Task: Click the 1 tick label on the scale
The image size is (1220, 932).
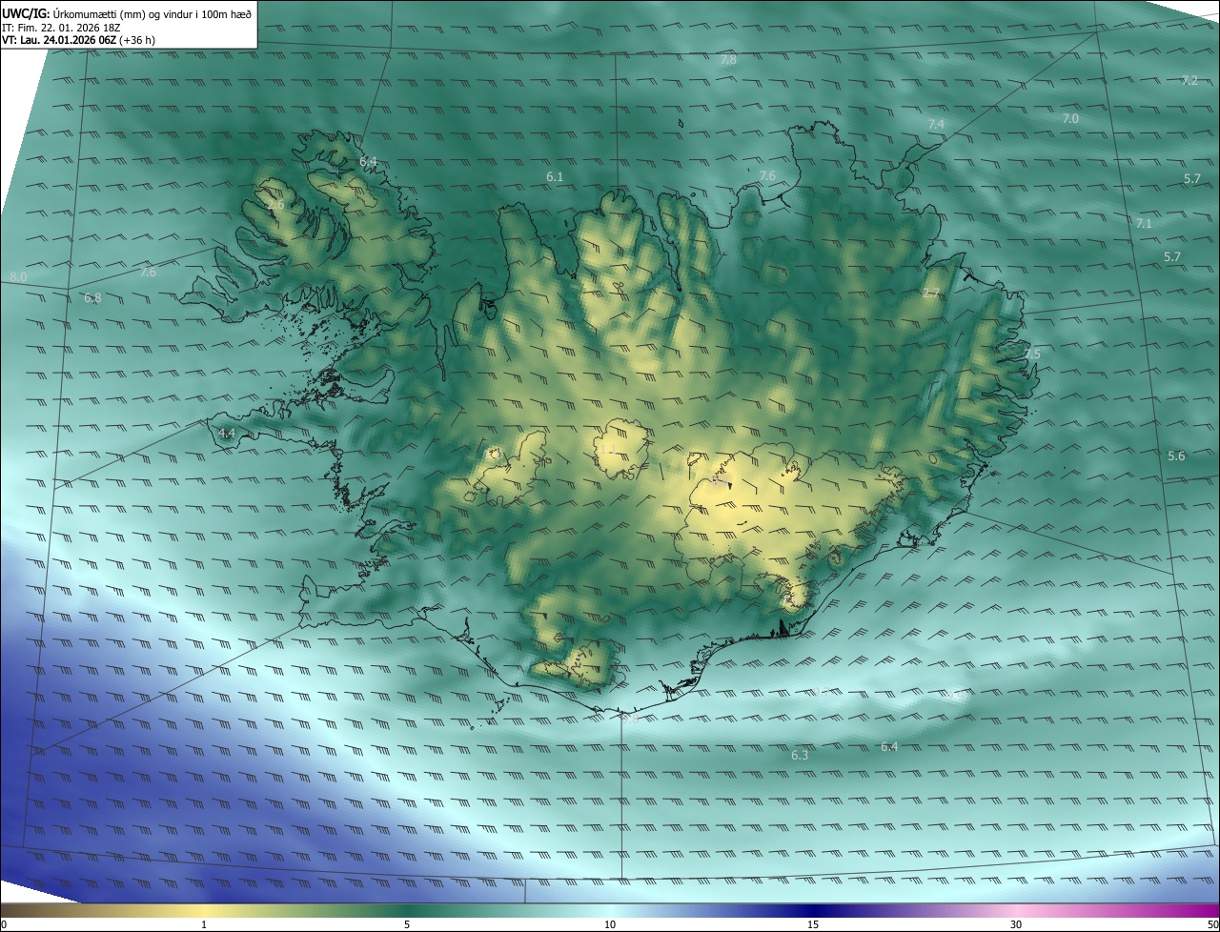Action: [204, 924]
